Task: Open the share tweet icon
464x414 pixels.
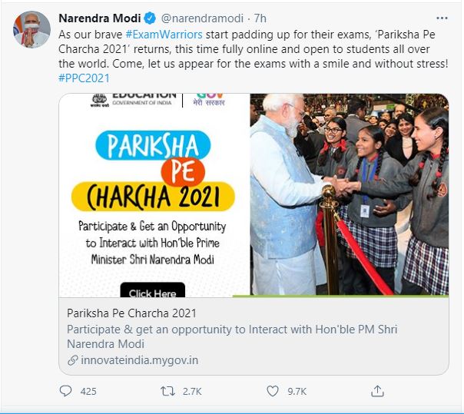Action: pyautogui.click(x=377, y=391)
